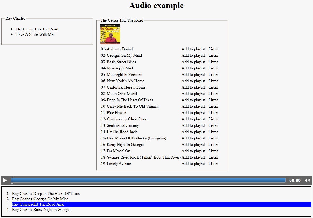This screenshot has width=313, height=218.
Task: Add 13-Sentimental Journey to playlist
Action: [x=193, y=126]
